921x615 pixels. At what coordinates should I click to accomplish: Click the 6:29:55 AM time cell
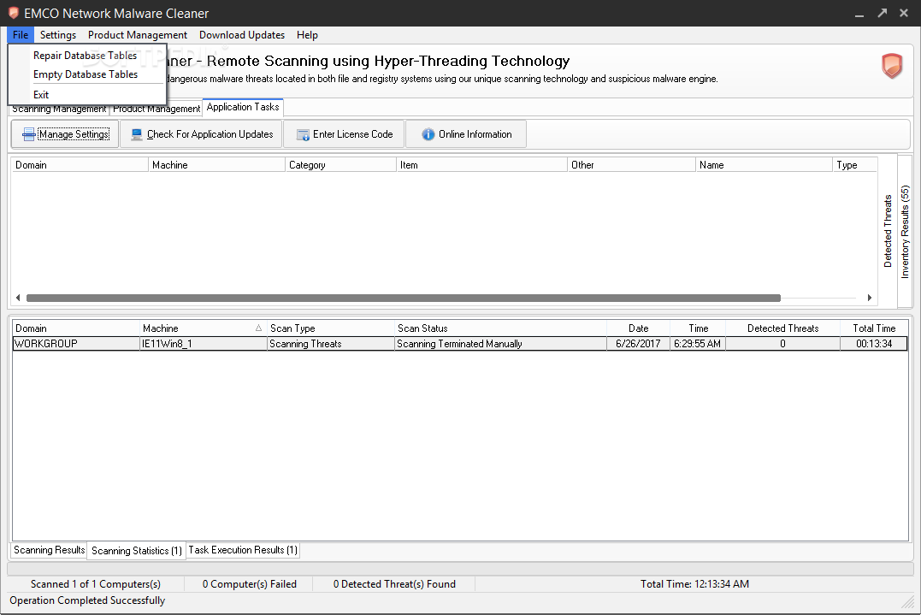click(x=698, y=344)
